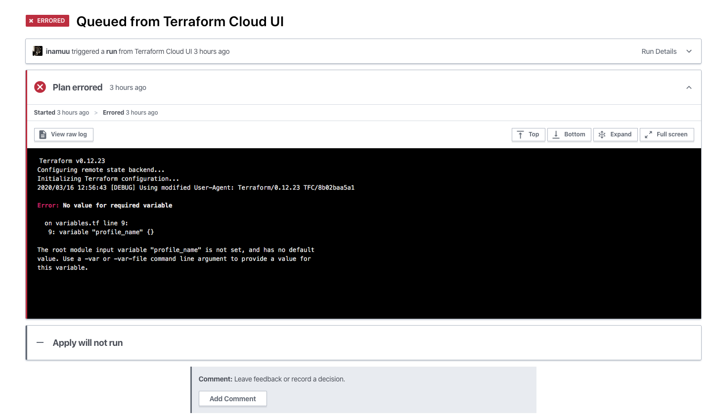
Task: Open the inamuu username link
Action: pyautogui.click(x=58, y=51)
